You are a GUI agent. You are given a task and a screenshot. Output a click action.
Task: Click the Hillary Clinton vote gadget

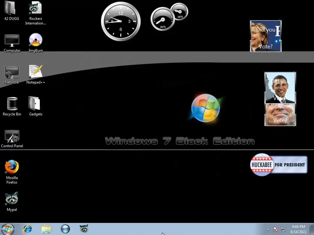click(x=266, y=36)
